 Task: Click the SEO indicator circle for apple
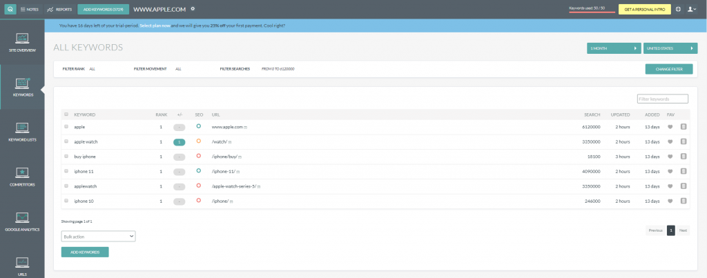point(198,126)
